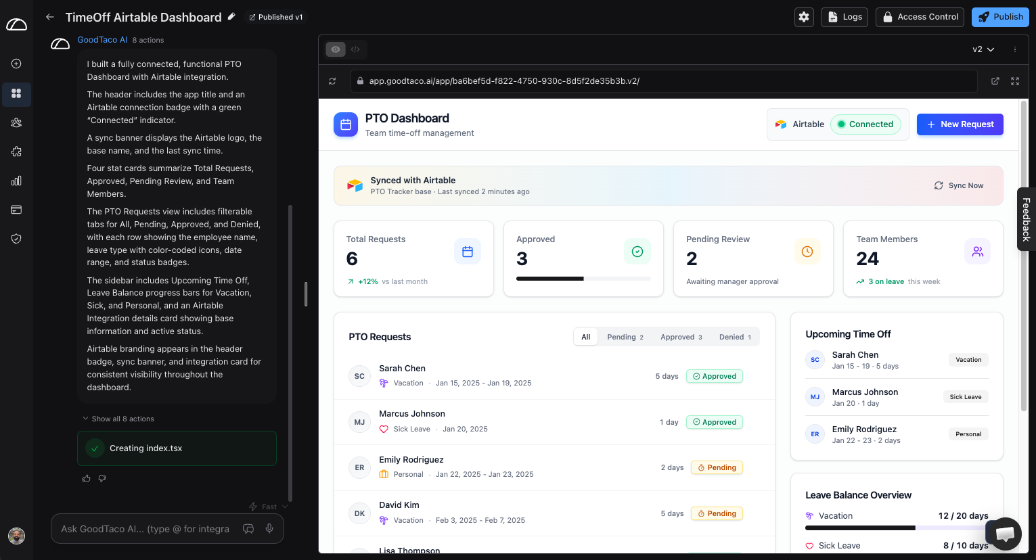Viewport: 1036px width, 560px height.
Task: Select David Kim's PTO request row
Action: point(554,513)
